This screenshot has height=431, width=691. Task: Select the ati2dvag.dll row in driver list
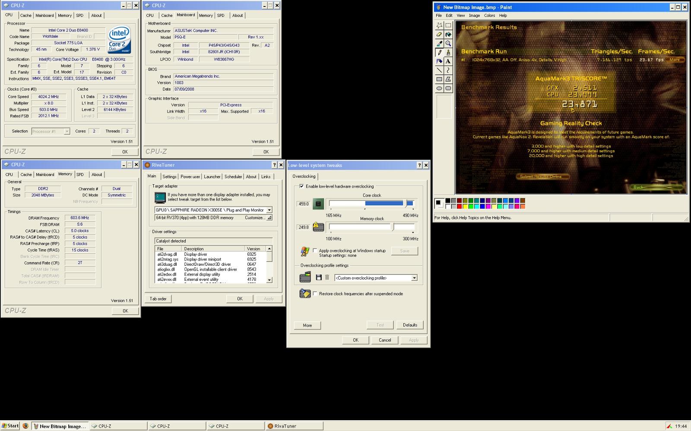point(211,255)
